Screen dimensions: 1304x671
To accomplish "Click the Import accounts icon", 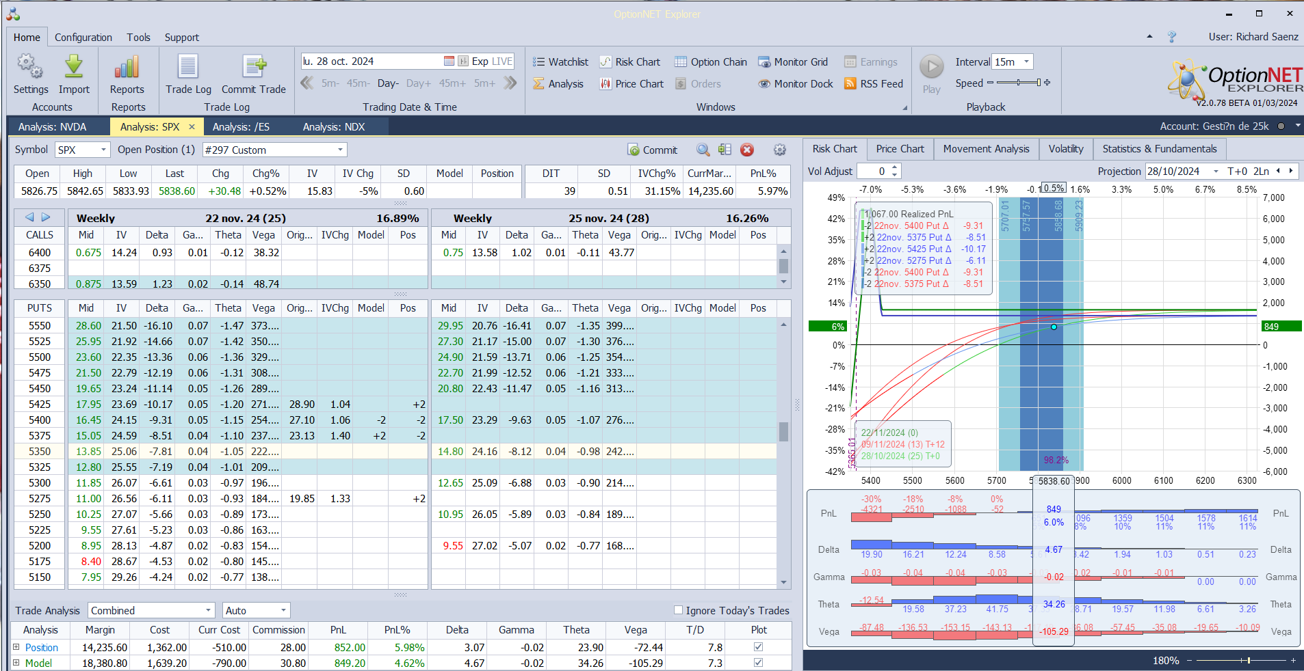I will [x=74, y=74].
